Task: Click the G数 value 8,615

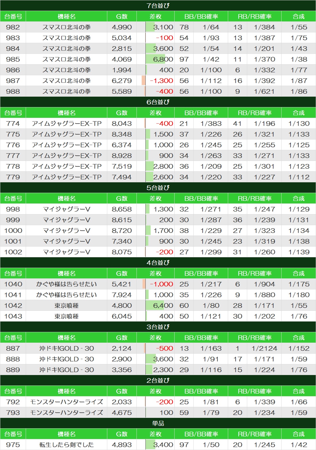Action: pyautogui.click(x=122, y=220)
